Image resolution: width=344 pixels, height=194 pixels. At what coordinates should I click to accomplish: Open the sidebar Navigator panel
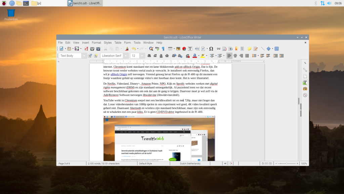coord(305,95)
